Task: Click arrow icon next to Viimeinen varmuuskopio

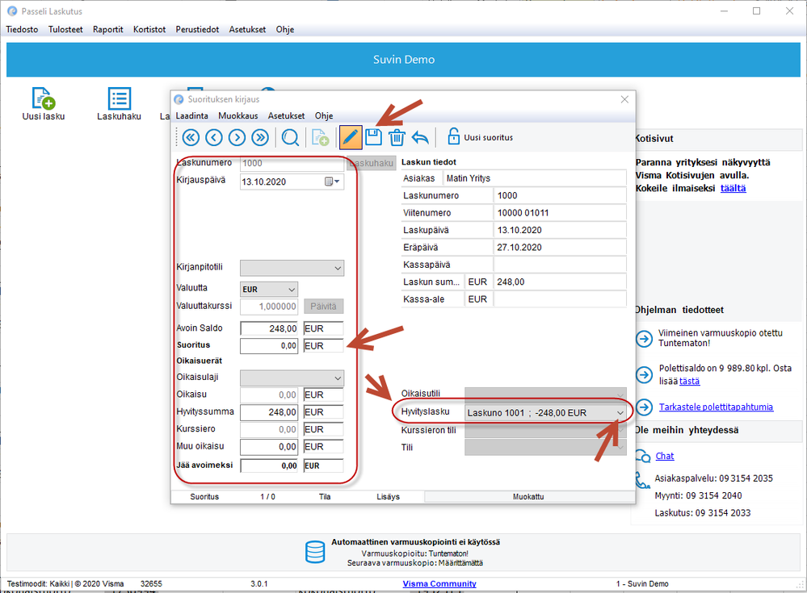Action: pyautogui.click(x=644, y=339)
